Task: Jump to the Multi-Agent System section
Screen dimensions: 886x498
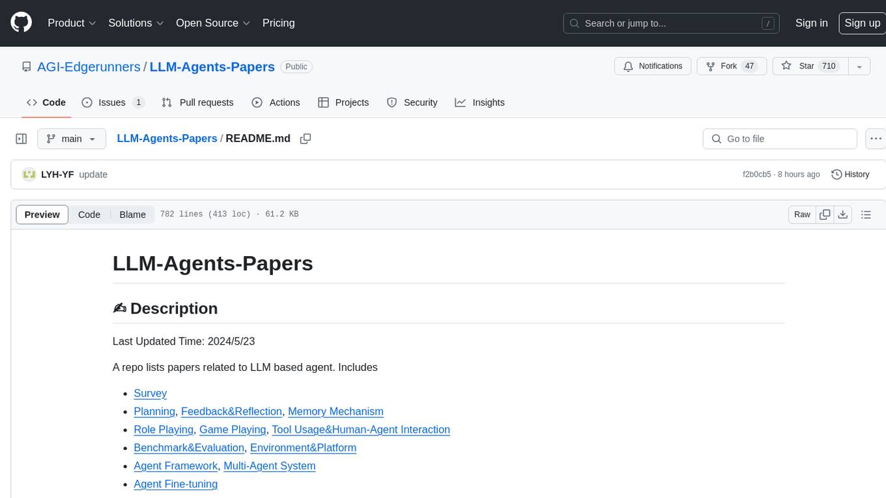Action: coord(270,466)
